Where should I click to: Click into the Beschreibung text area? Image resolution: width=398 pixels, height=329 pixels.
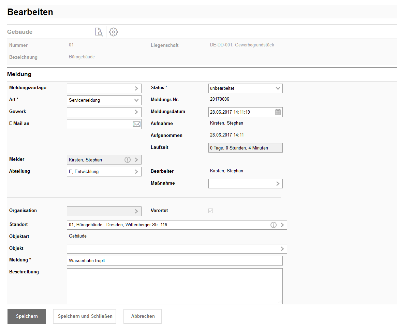174,286
